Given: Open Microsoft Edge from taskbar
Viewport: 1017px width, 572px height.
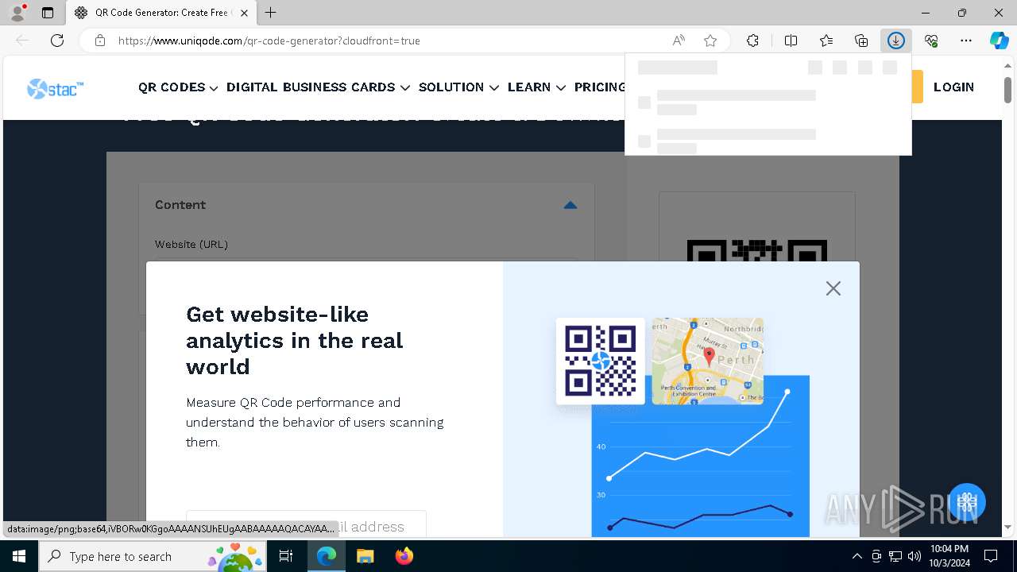Looking at the screenshot, I should point(327,556).
